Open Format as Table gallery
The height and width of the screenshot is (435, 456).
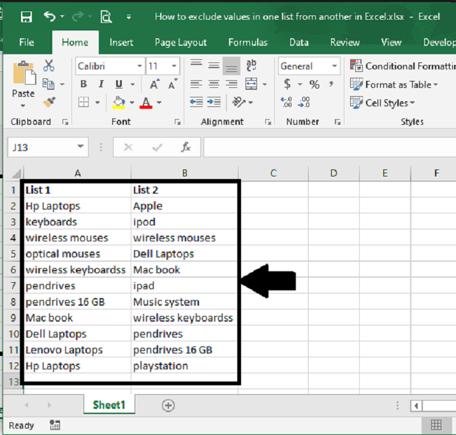[x=393, y=85]
